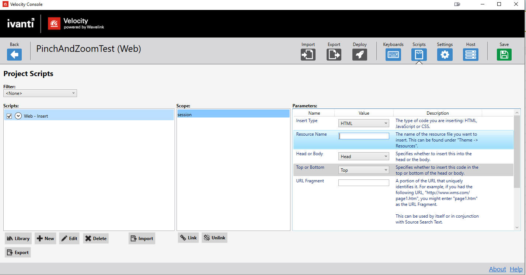Screen dimensions: 526x275
Task: Save the project with floppy icon
Action: tap(504, 54)
